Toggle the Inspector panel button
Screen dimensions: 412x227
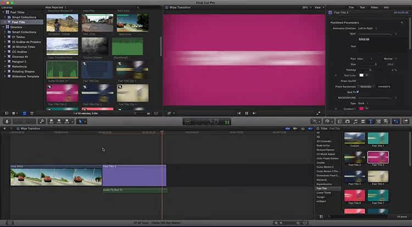click(x=396, y=121)
